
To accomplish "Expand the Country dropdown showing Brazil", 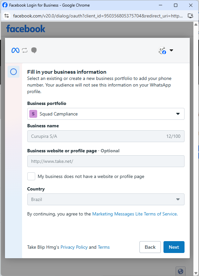I will point(106,199).
